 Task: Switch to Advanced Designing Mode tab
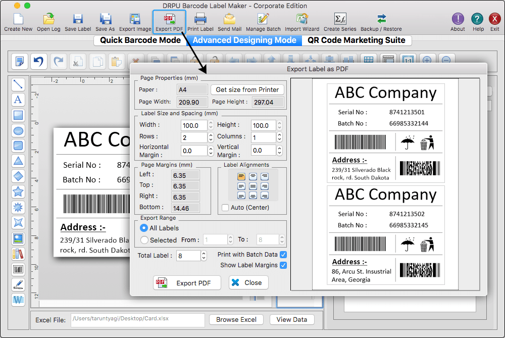(x=244, y=40)
